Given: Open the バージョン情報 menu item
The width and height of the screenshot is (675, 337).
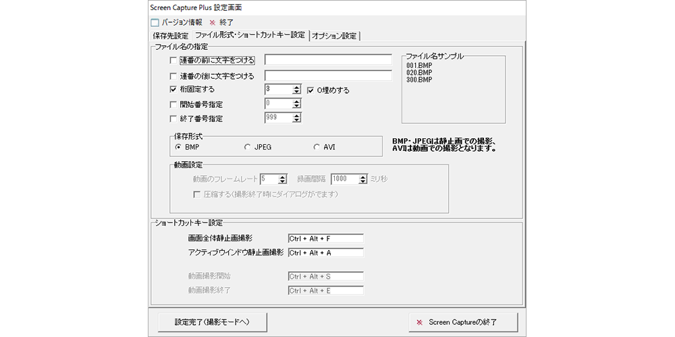Looking at the screenshot, I should point(182,22).
